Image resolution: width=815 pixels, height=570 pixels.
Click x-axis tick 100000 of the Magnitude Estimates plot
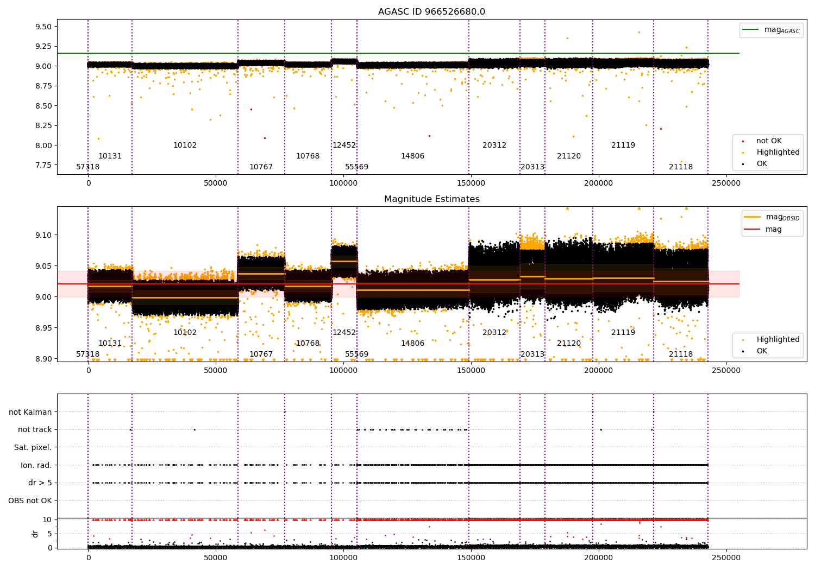[x=343, y=370]
